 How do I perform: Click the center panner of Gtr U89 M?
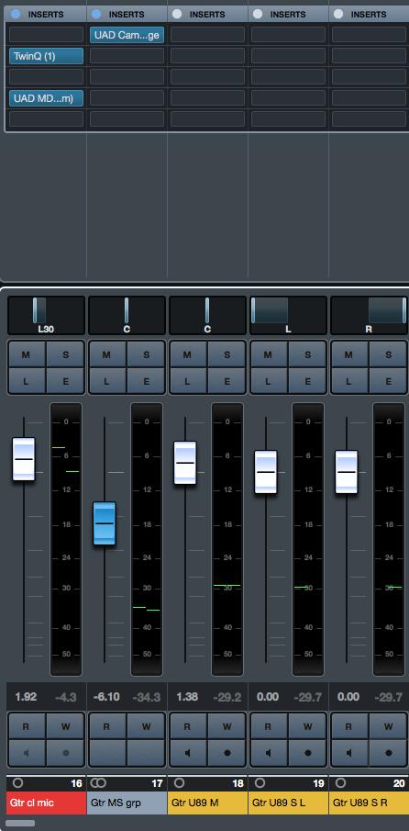pyautogui.click(x=207, y=315)
